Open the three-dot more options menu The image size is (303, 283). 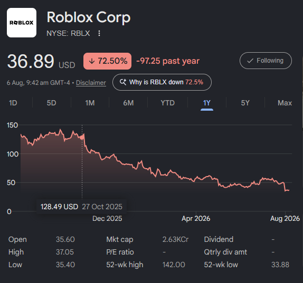tap(99, 33)
